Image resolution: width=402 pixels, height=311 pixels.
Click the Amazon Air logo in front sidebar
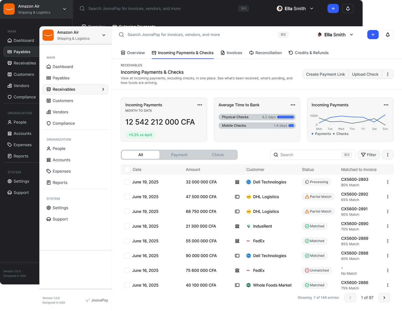pos(48,35)
